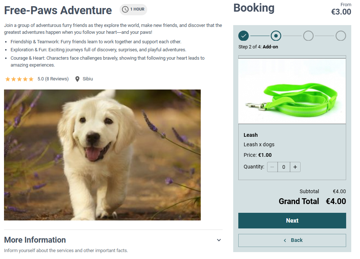This screenshot has width=360, height=259.
Task: Click the Leash quantity number field
Action: pyautogui.click(x=284, y=167)
